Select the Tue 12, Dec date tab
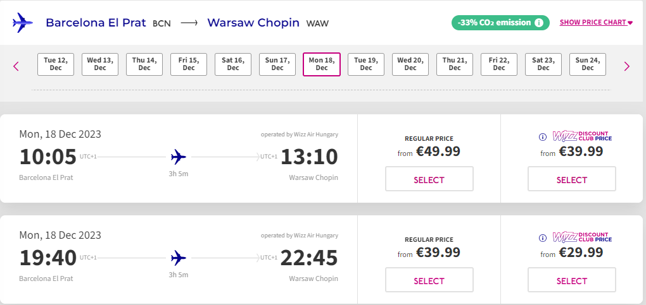This screenshot has height=305, width=646. pos(56,64)
